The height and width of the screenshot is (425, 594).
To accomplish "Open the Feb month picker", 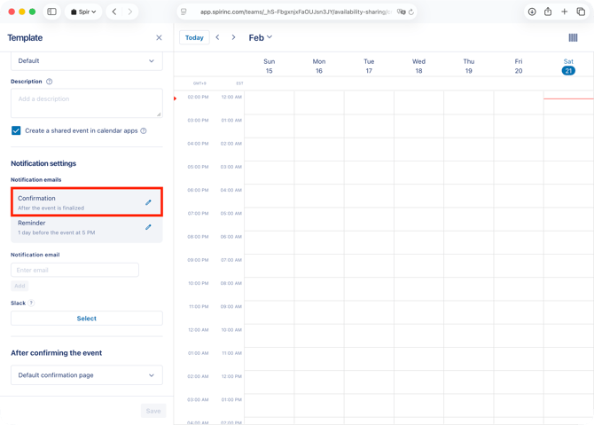I will [260, 37].
